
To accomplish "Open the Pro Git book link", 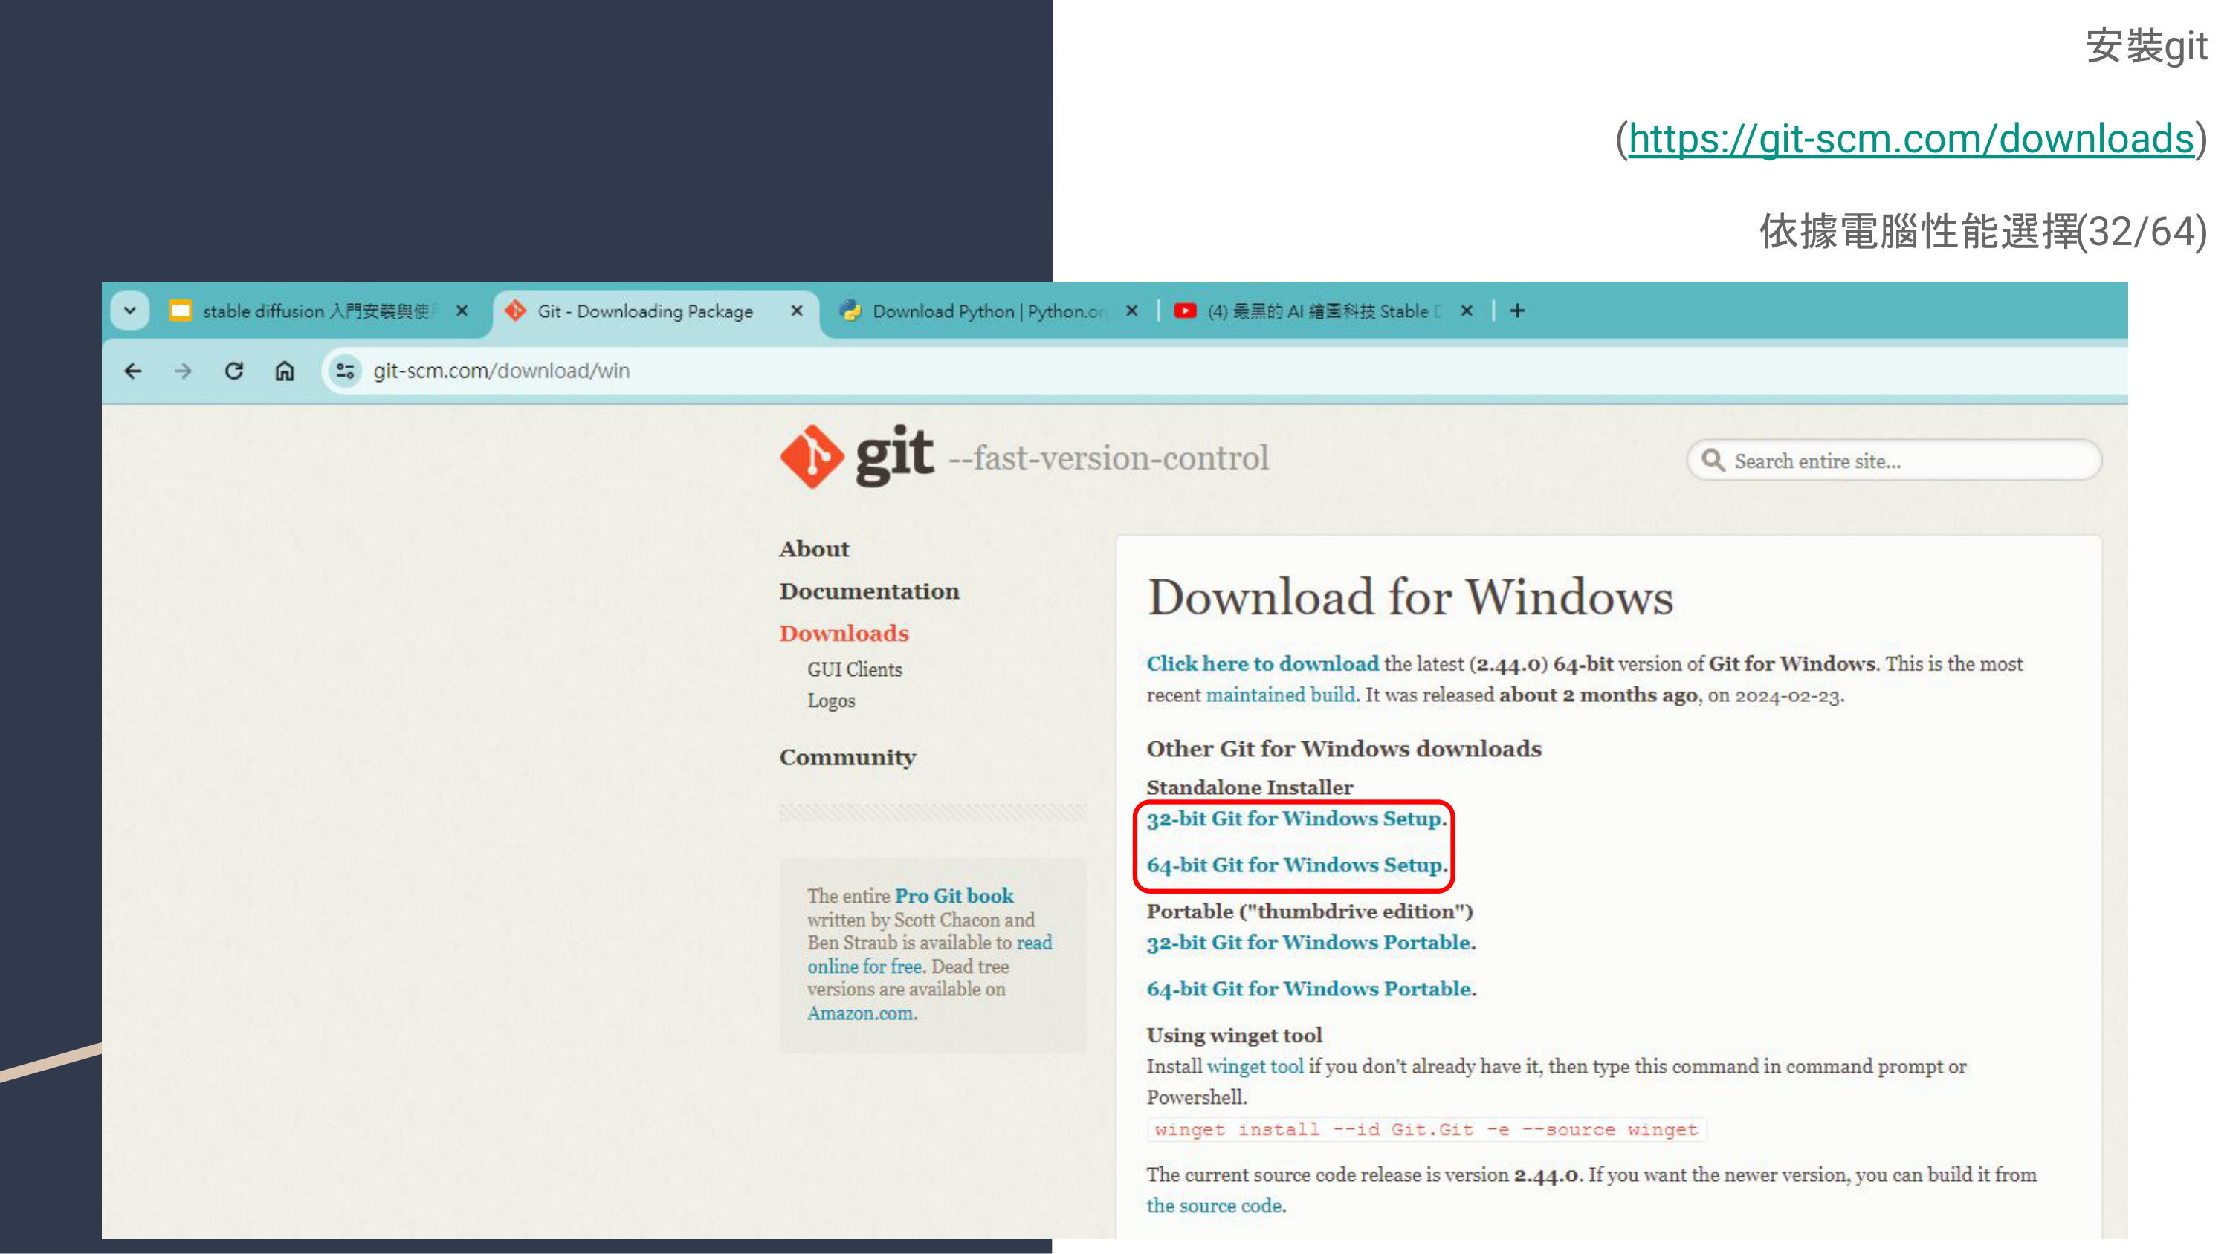I will 954,896.
